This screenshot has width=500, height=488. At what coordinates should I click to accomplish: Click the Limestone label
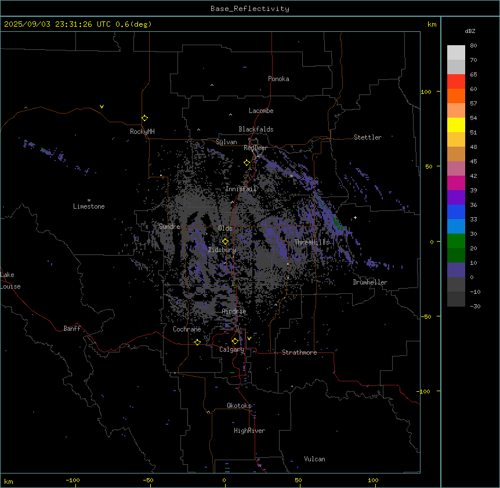(x=89, y=206)
